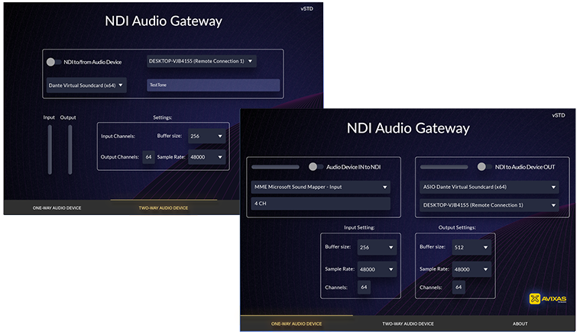Viewport: 580px width, 334px height.
Task: Open Buffer size 256 dropdown in Input Setting
Action: coord(377,247)
